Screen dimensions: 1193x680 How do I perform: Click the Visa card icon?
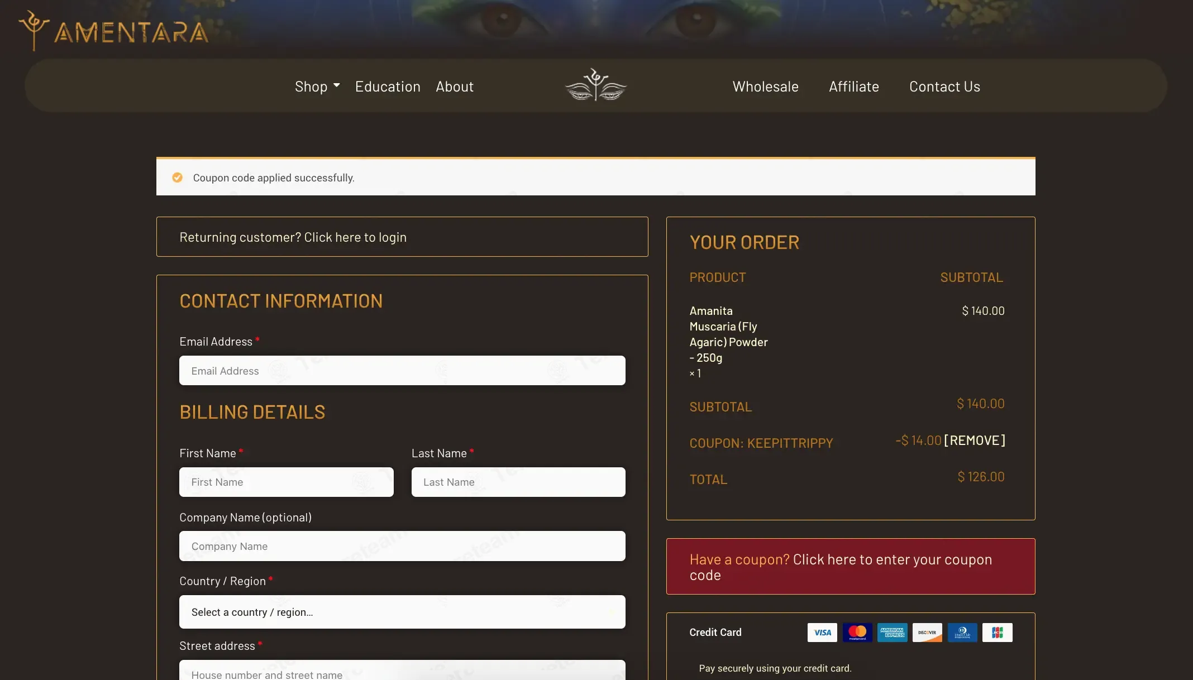(x=822, y=633)
